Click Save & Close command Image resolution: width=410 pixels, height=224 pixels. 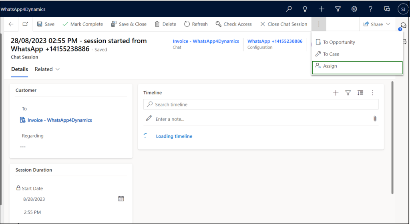129,24
